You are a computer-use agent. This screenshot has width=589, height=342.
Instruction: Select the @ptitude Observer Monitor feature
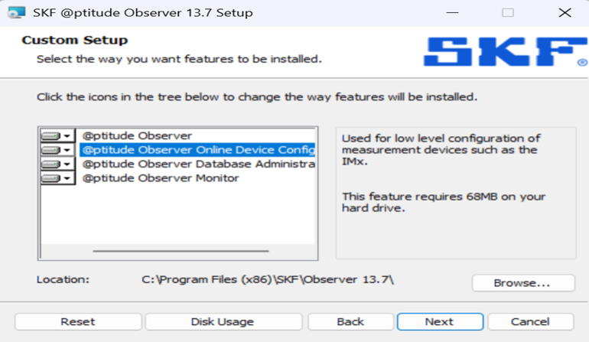coord(161,178)
